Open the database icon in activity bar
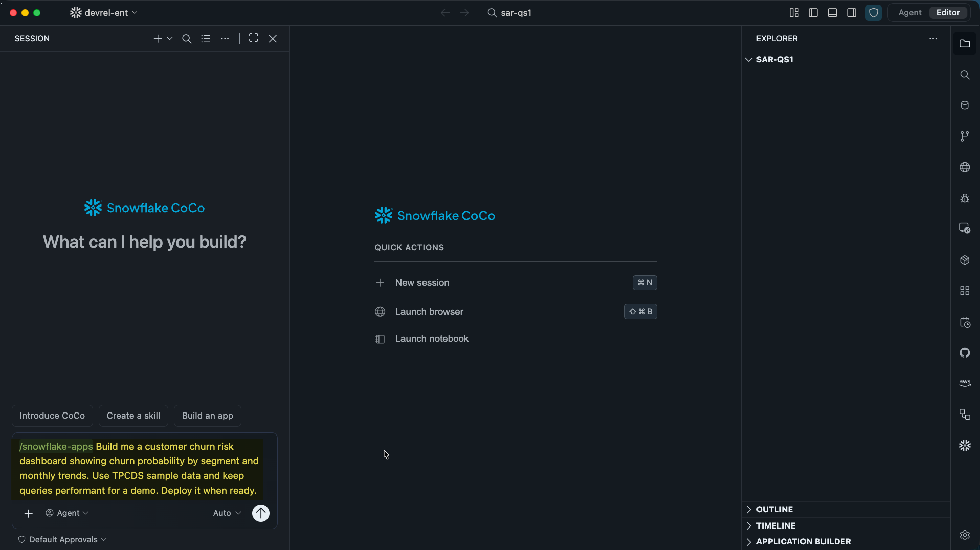The image size is (980, 550). tap(965, 105)
